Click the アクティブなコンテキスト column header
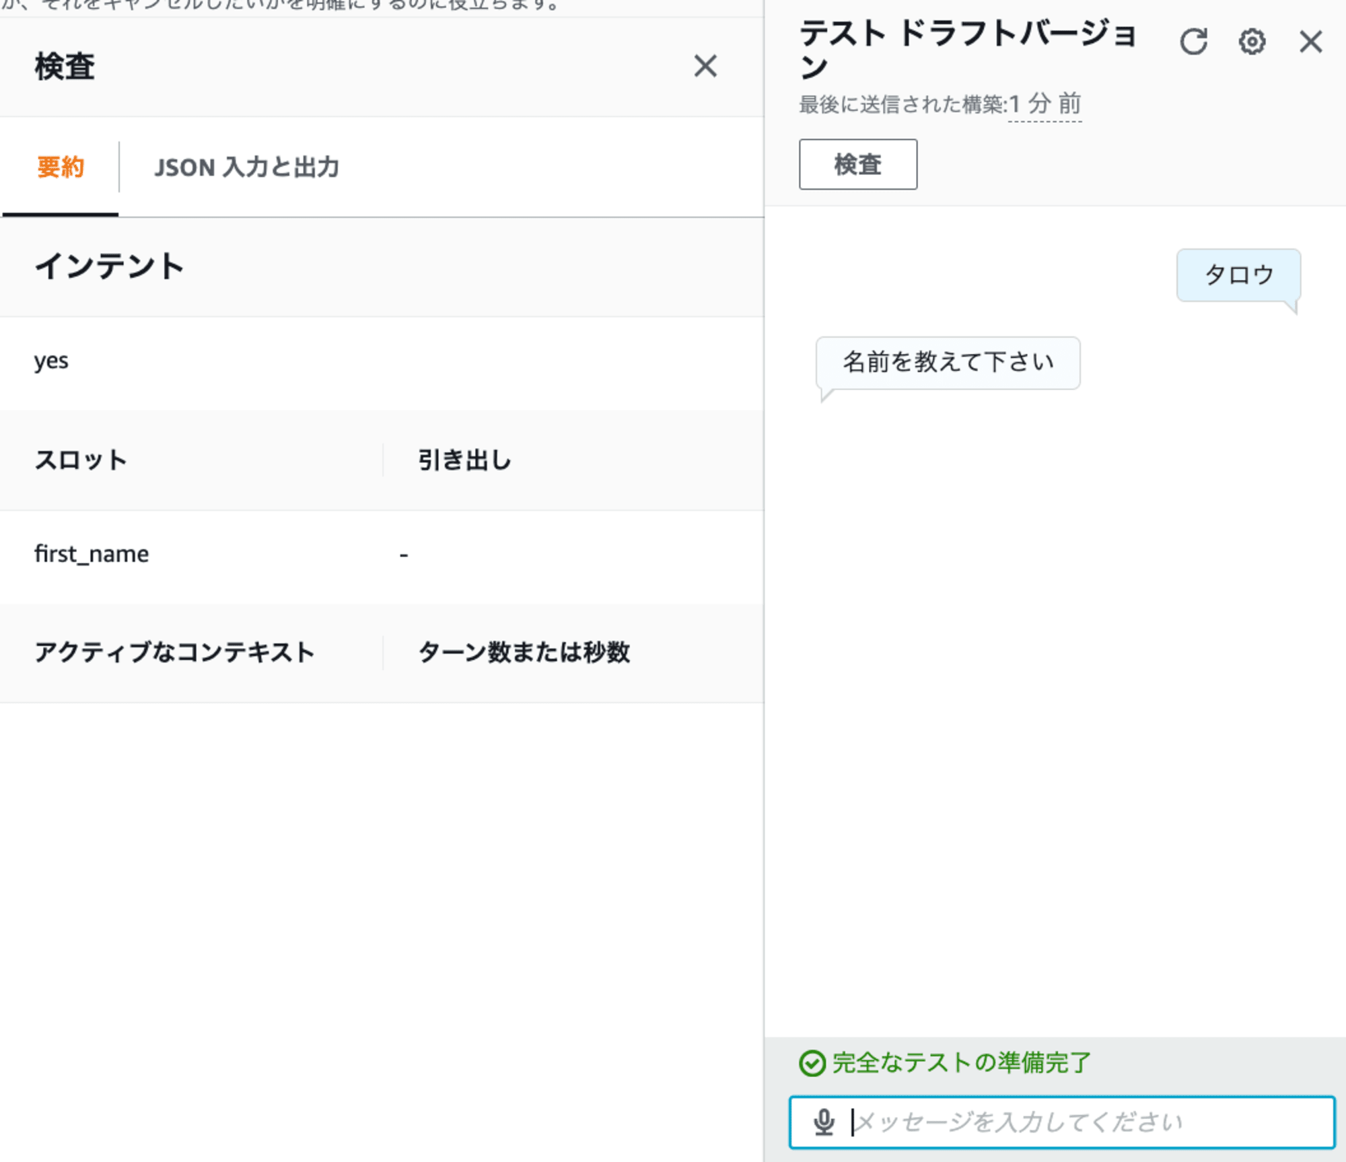 174,652
